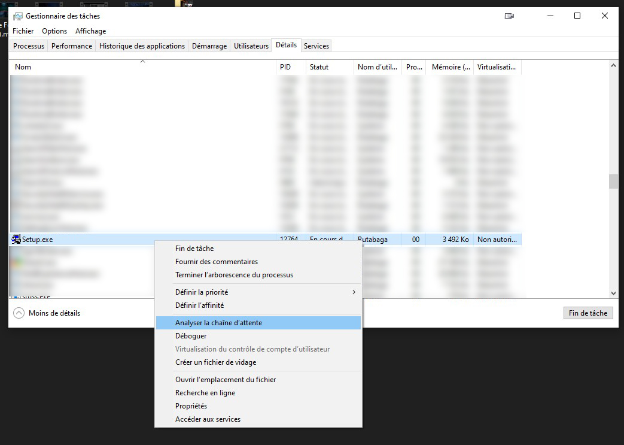Collapse view with Moins de détails chevron
The height and width of the screenshot is (445, 624).
19,313
